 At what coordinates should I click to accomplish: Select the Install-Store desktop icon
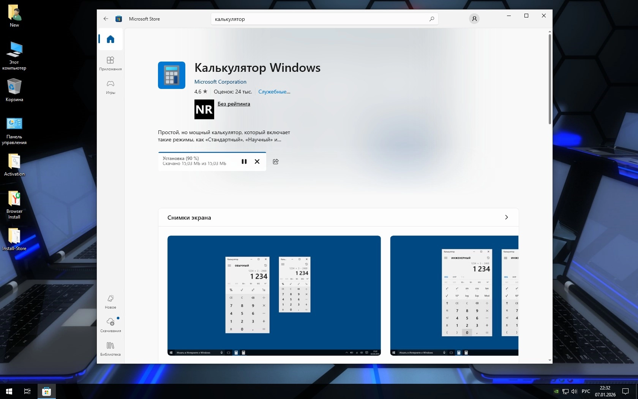click(14, 239)
